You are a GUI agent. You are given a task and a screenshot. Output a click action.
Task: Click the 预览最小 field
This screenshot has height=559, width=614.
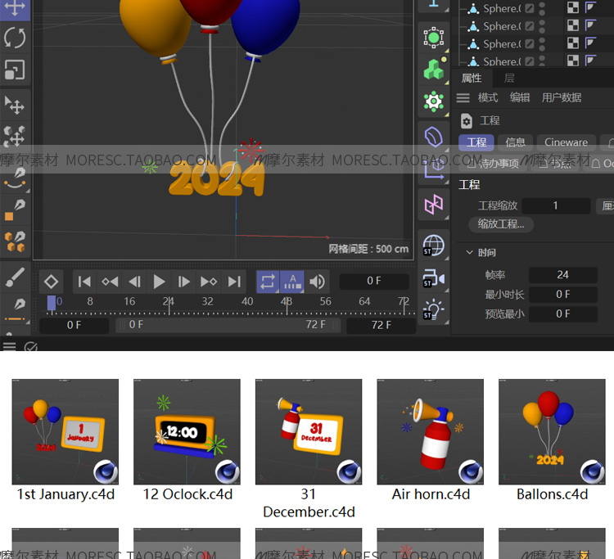click(562, 314)
